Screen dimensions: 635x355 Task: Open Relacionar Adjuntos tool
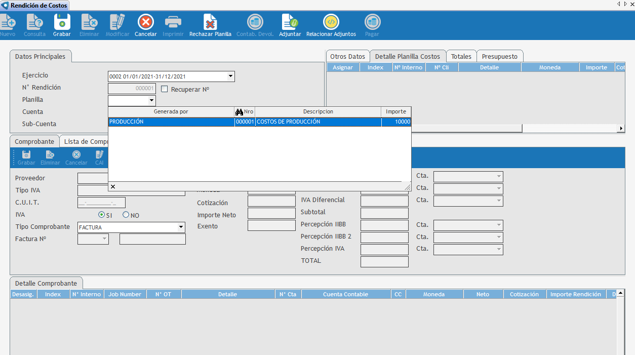point(331,22)
